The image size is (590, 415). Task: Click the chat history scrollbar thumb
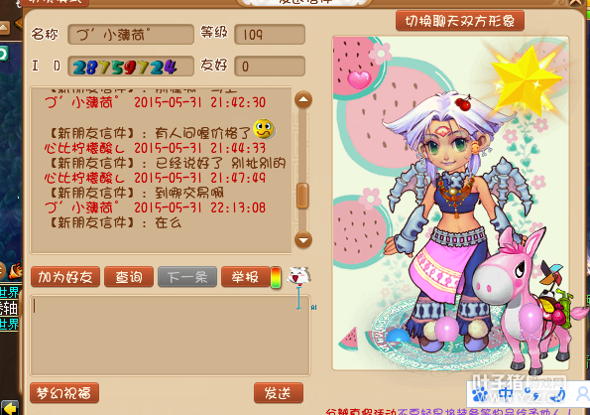pyautogui.click(x=302, y=196)
